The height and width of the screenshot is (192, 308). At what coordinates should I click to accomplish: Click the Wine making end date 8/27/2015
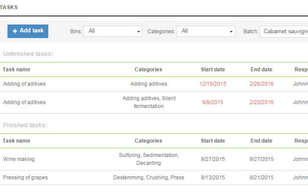(x=261, y=159)
